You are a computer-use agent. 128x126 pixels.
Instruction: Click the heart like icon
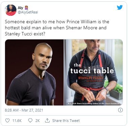(7, 121)
